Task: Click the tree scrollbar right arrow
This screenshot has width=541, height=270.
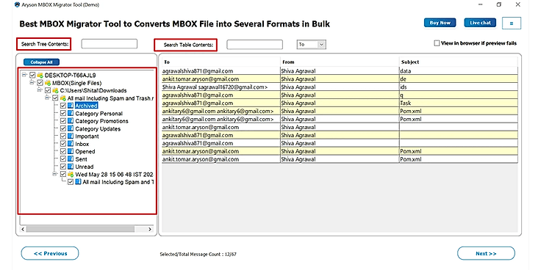Action: [x=150, y=229]
